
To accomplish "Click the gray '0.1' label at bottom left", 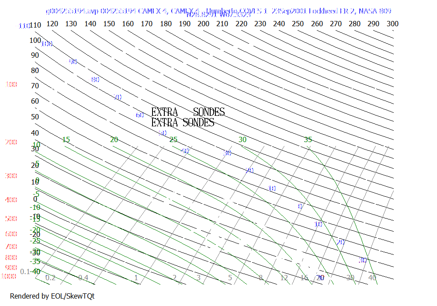I will [25, 271].
